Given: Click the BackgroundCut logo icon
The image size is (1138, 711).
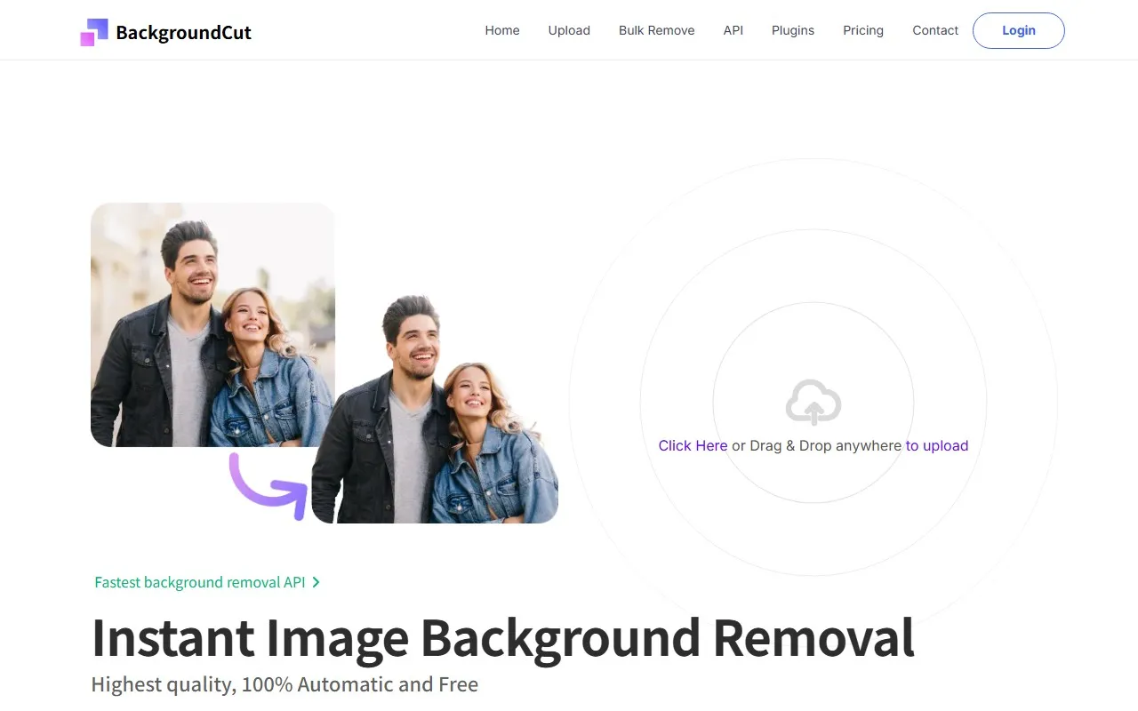Looking at the screenshot, I should point(94,30).
